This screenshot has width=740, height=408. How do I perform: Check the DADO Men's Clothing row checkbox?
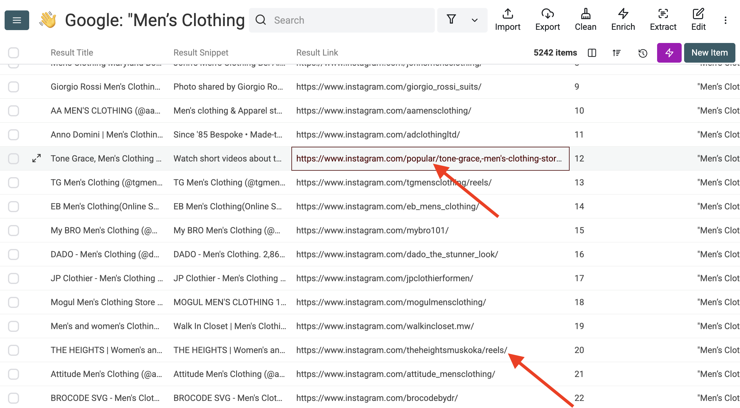pos(14,255)
